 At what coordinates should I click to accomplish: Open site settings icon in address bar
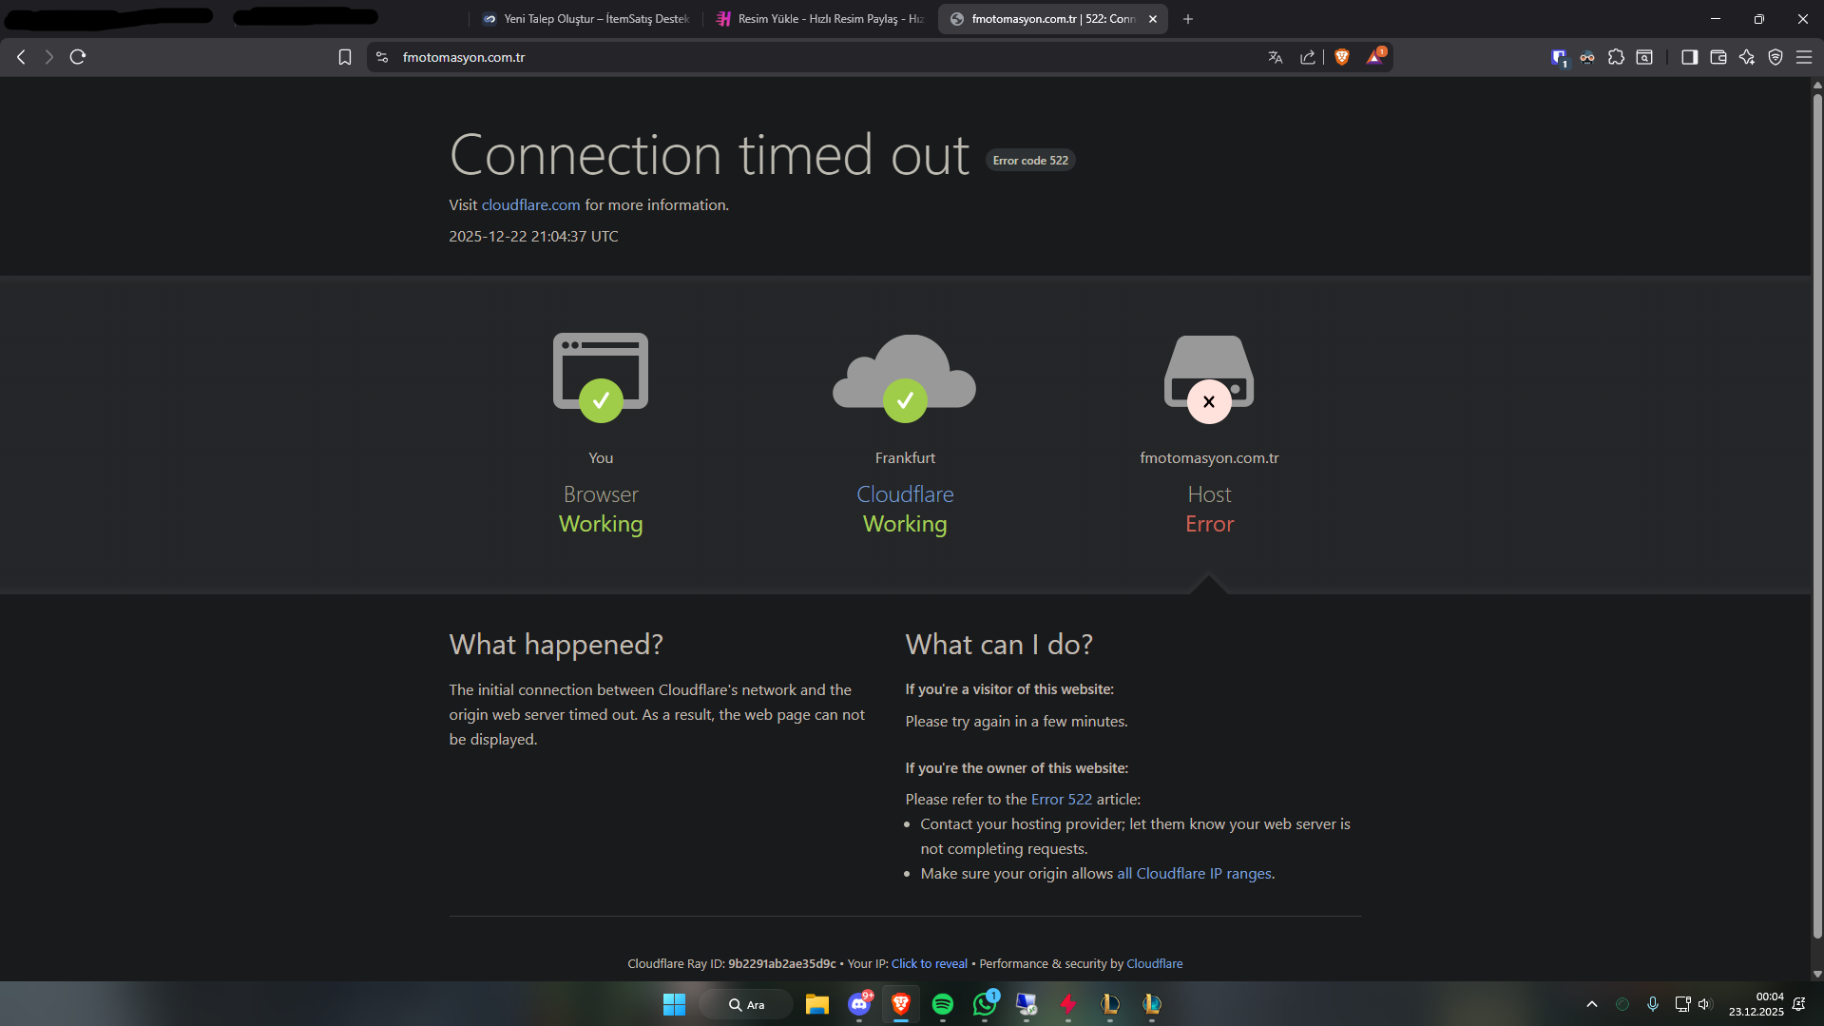click(x=382, y=57)
